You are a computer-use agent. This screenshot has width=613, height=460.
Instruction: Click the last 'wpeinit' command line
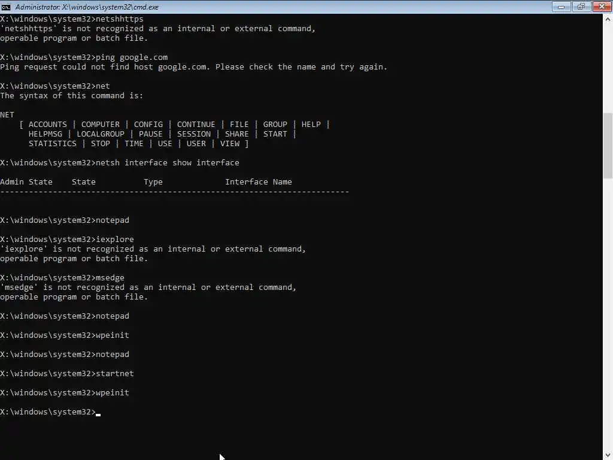click(x=65, y=393)
